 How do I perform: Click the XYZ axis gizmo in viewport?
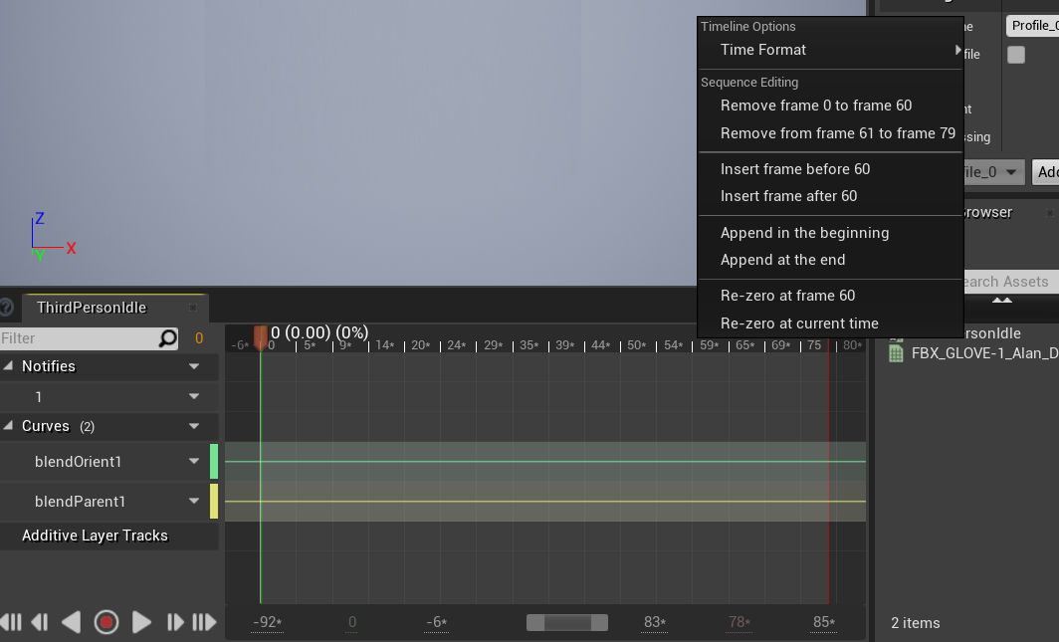pos(52,236)
